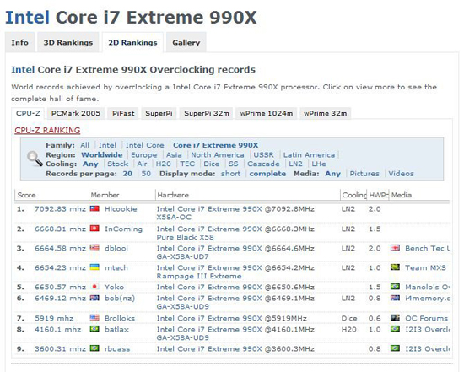Click Yoko's Japan flag icon
Viewport: 464px width, 372px height.
(x=94, y=287)
